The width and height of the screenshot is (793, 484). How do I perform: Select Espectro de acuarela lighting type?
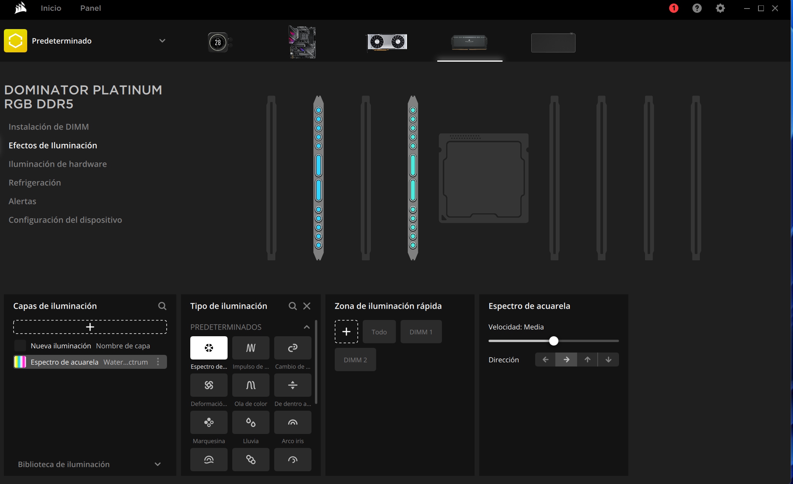(209, 348)
